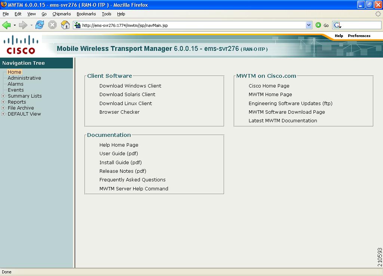Open the View menu
383x276 pixels.
pyautogui.click(x=31, y=14)
